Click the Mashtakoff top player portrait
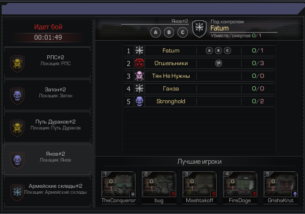Viewport: 305px width, 214px height. 199,184
